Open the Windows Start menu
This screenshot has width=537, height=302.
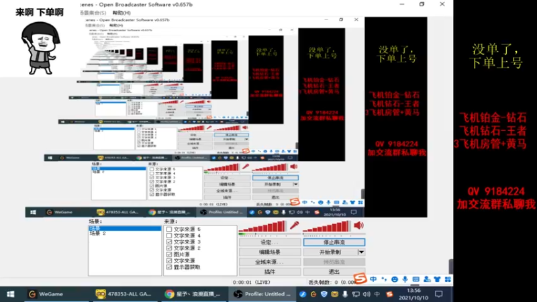[x=11, y=294]
